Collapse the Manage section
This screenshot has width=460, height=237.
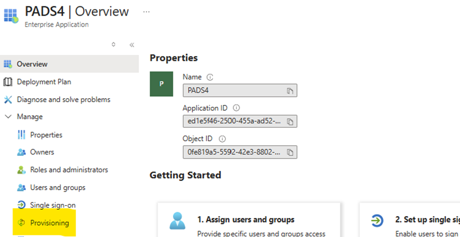point(8,117)
